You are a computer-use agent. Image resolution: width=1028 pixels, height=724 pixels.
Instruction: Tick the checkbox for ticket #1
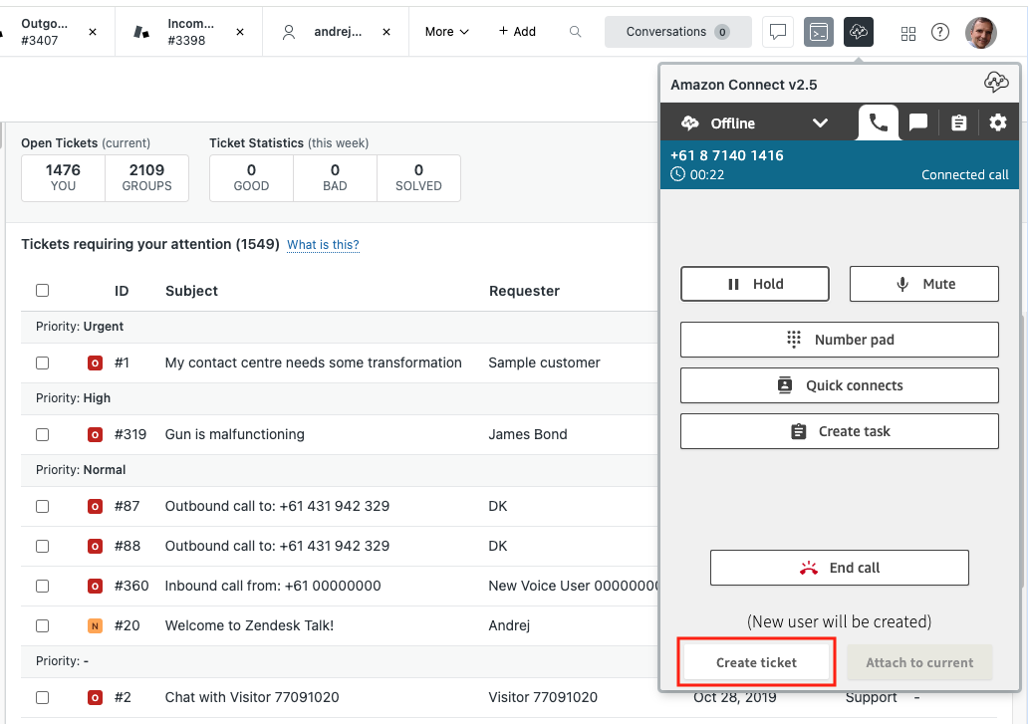42,362
